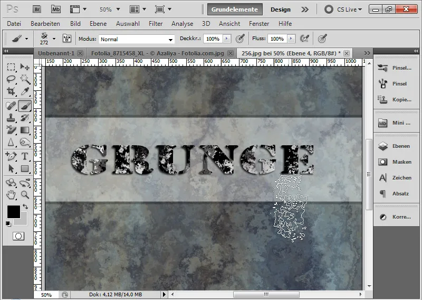
Task: Select the Sharpen/Blur tool
Action: click(x=11, y=142)
